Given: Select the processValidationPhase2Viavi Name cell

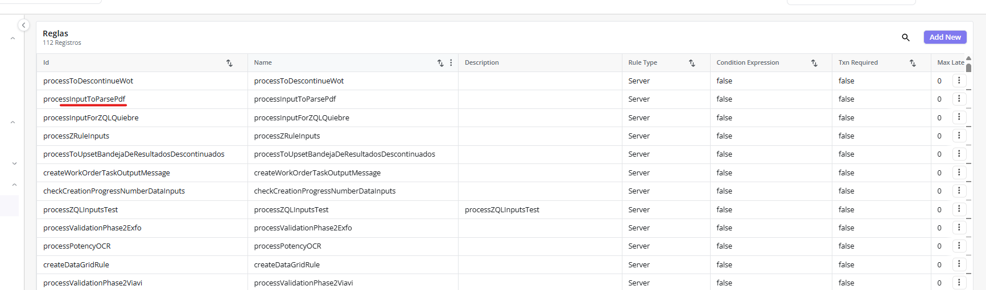Looking at the screenshot, I should pos(353,283).
